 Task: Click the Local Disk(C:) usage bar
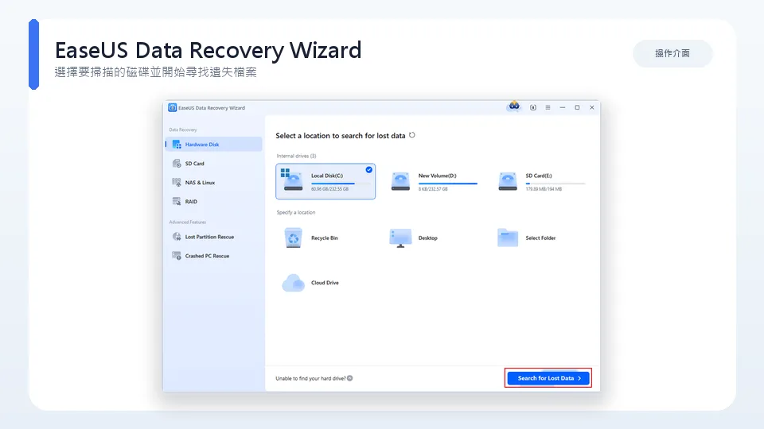click(340, 184)
